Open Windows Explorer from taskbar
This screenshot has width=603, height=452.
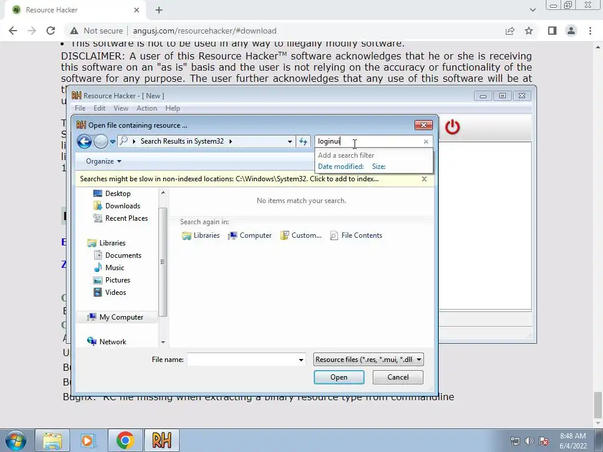pos(52,440)
